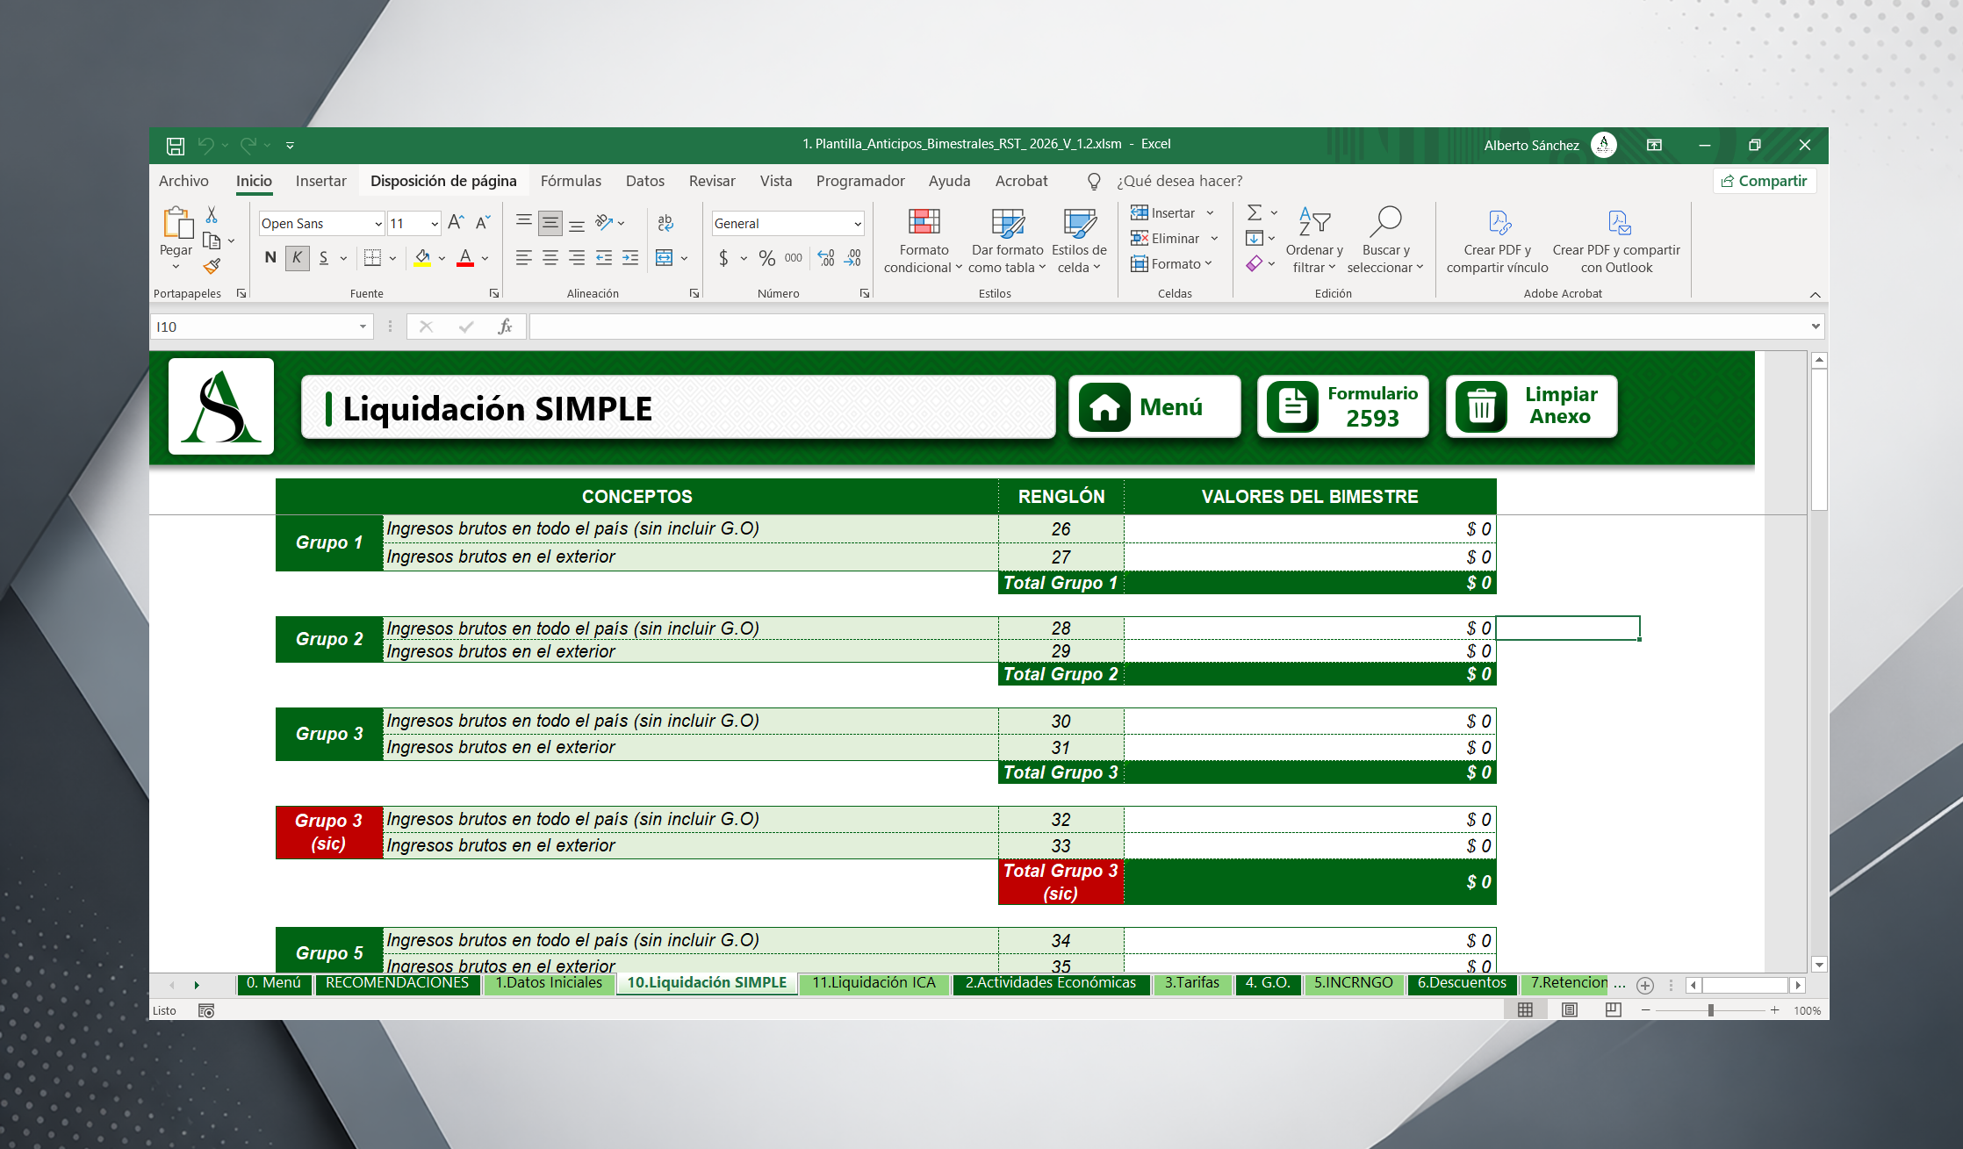Click the Menú home button
1963x1149 pixels.
1154,407
